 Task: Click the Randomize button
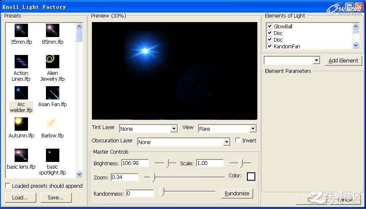(237, 194)
